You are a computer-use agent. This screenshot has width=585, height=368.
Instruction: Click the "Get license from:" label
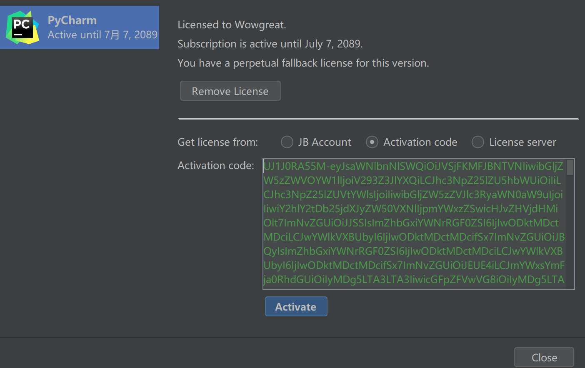217,142
